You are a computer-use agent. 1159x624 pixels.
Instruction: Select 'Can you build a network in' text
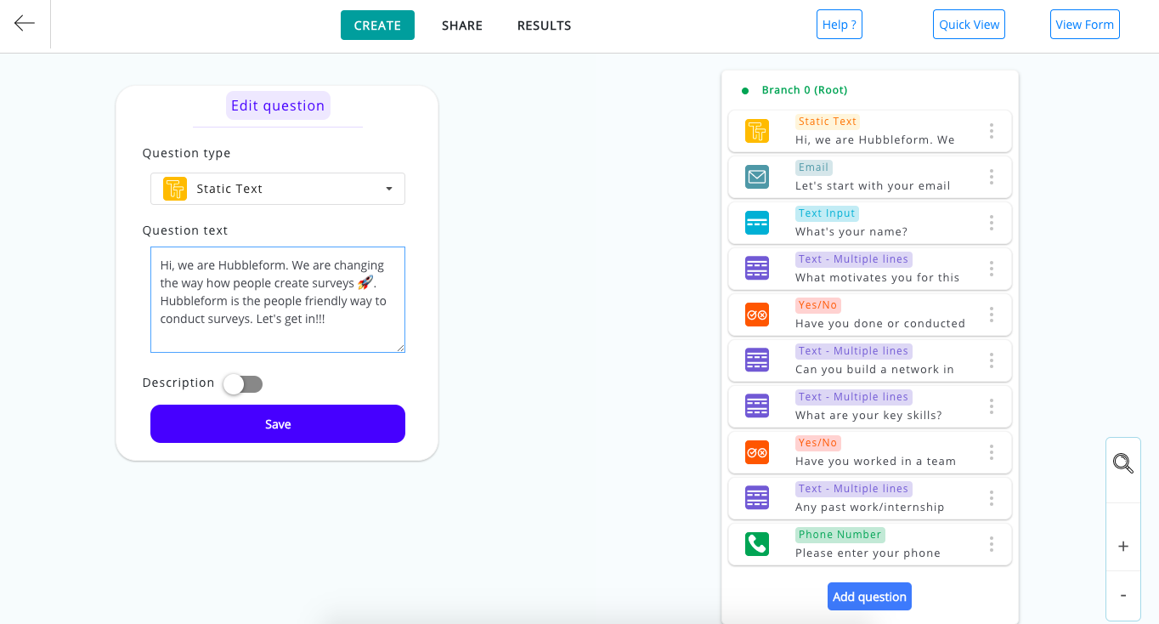click(x=874, y=369)
